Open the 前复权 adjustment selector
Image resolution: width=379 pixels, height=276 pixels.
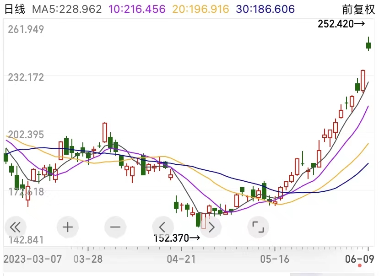358,9
